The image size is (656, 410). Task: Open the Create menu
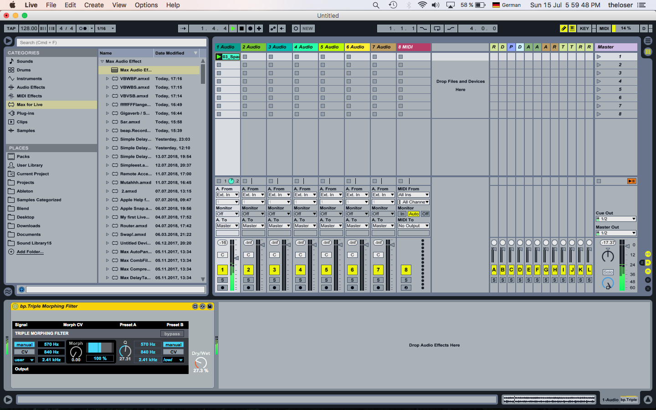[x=94, y=5]
